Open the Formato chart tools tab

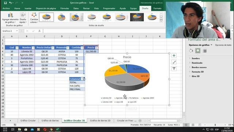click(x=157, y=8)
